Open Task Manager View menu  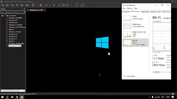(136, 8)
